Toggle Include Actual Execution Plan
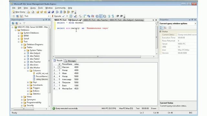The height and width of the screenshot is (116, 207). point(85,16)
